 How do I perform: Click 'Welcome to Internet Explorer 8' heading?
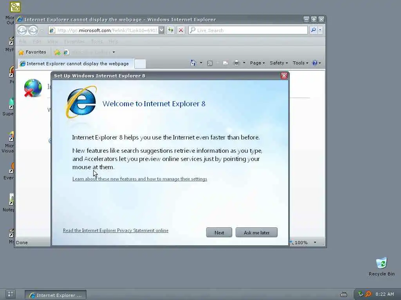pyautogui.click(x=154, y=104)
